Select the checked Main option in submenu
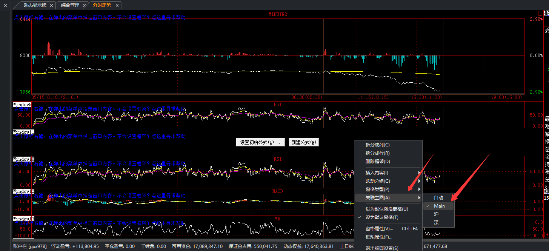Screen dimensions: 549x251 click(x=439, y=206)
